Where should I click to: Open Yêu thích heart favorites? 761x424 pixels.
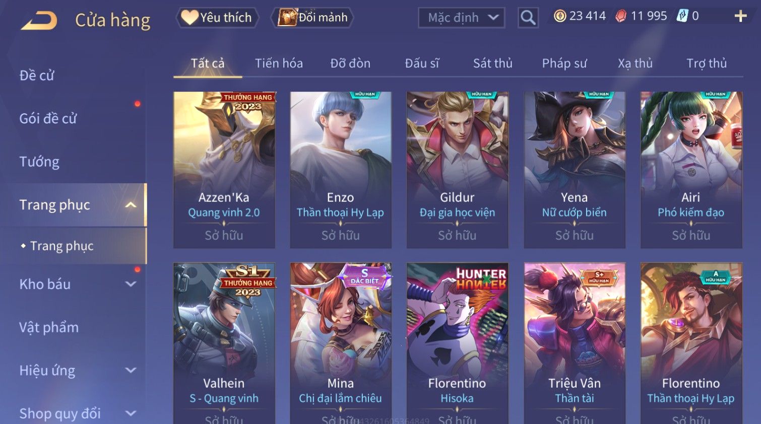[217, 18]
